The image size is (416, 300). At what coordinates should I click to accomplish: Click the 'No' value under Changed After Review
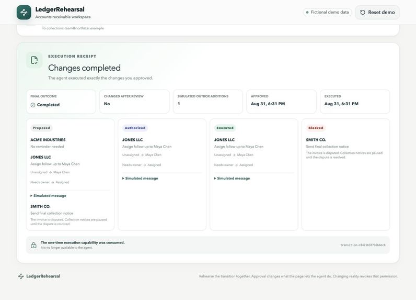coord(107,104)
